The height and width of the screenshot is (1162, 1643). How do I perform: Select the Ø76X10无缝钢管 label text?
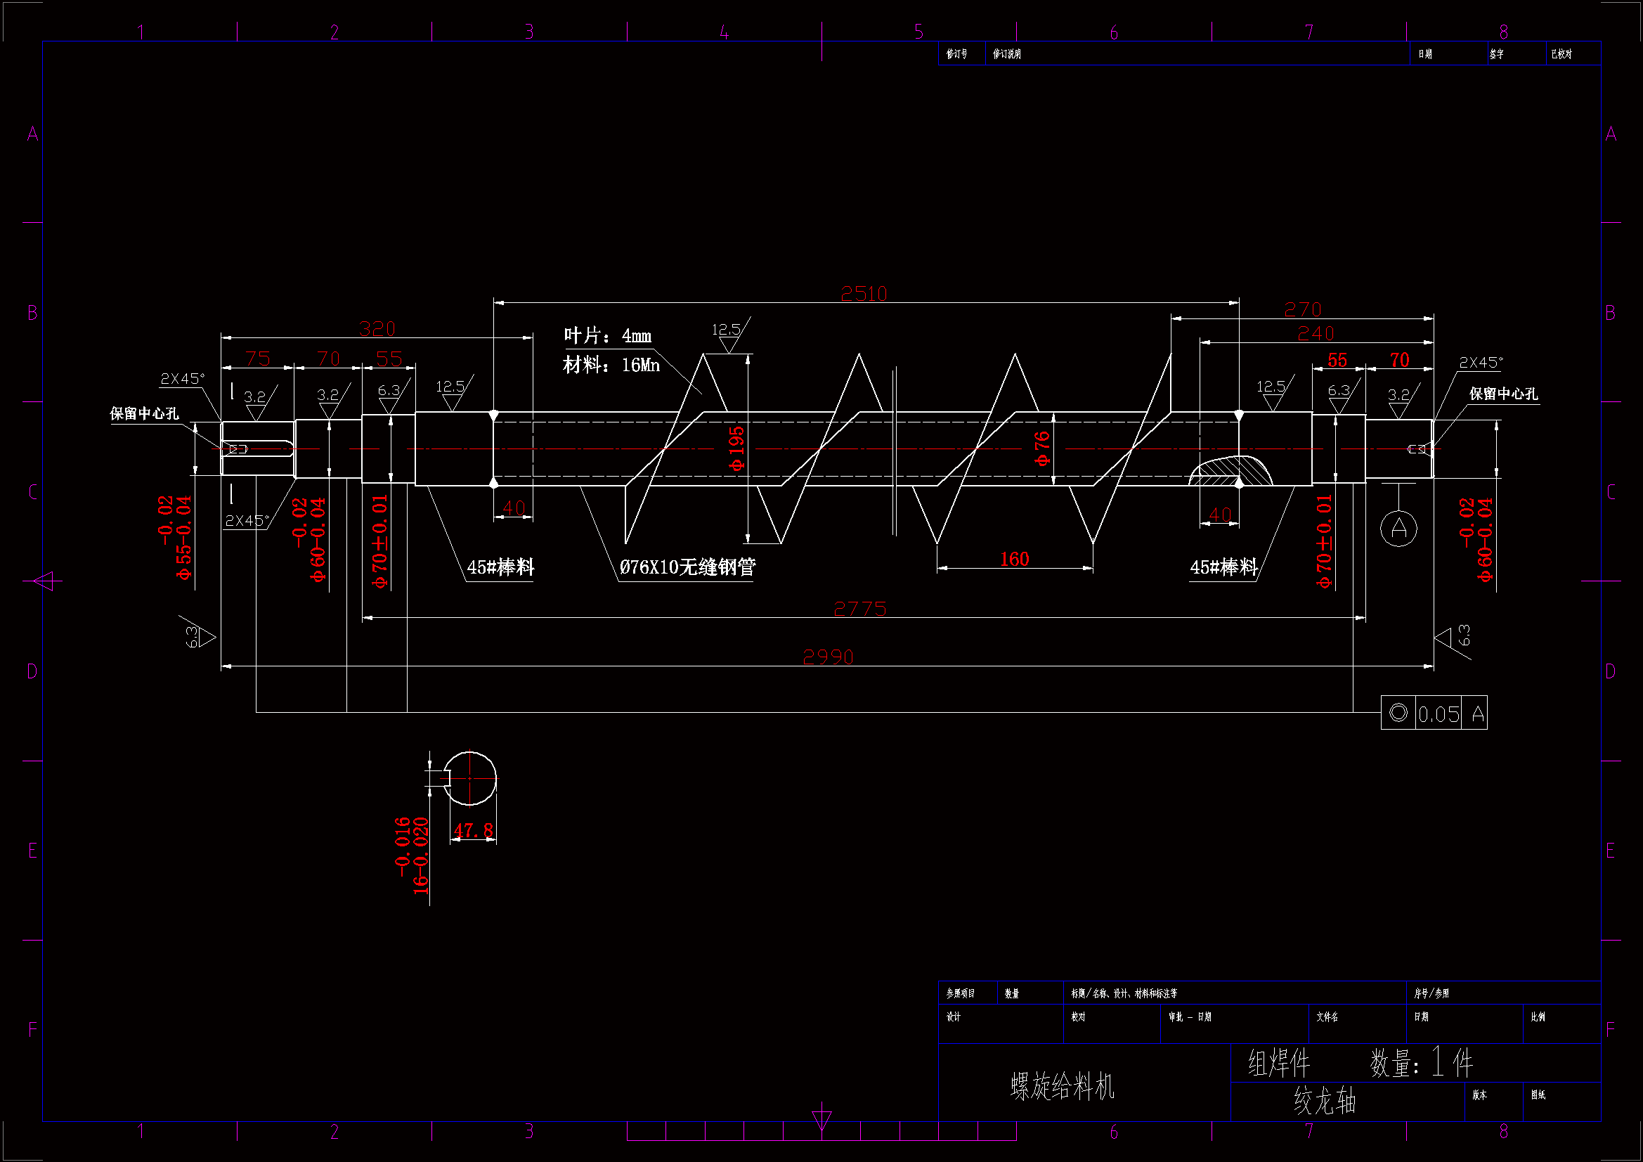pyautogui.click(x=687, y=567)
